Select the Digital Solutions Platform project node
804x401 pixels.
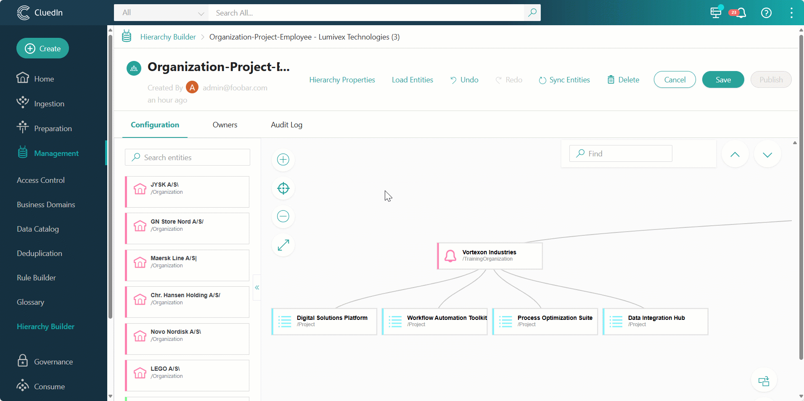coord(324,322)
